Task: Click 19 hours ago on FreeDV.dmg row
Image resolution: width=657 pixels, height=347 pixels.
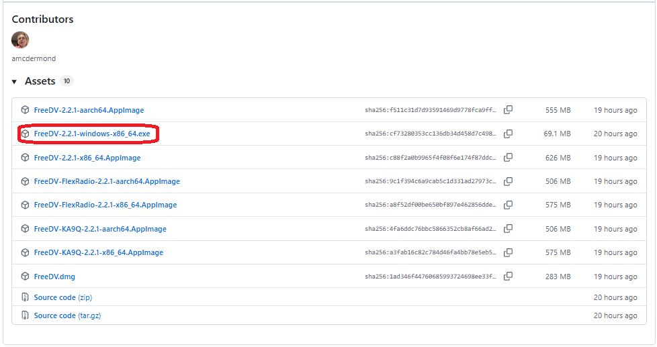Action: [x=615, y=277]
